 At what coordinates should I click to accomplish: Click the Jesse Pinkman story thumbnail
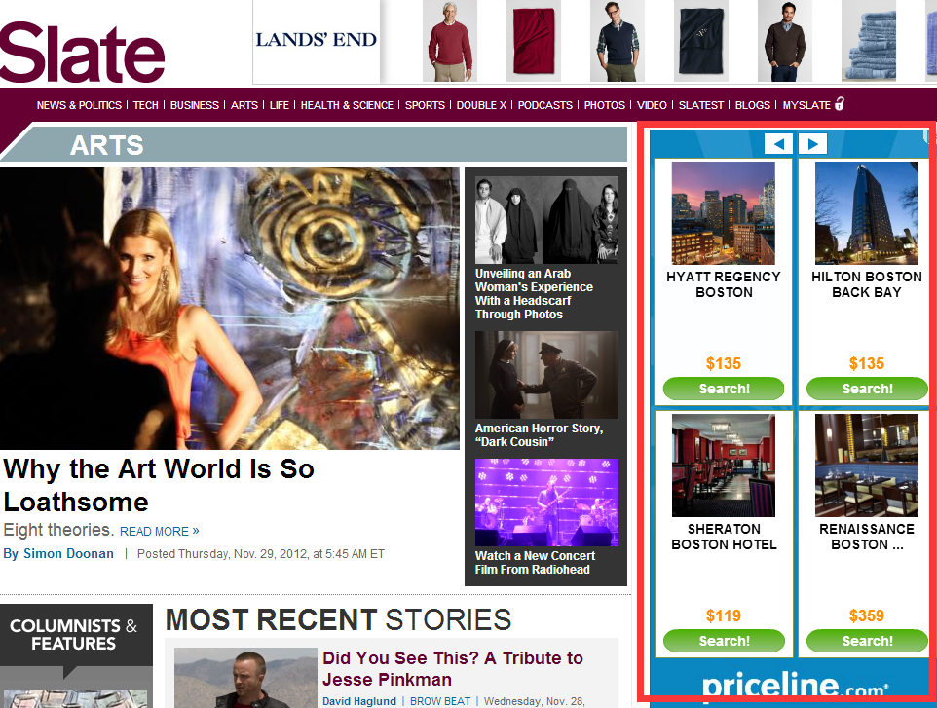point(245,678)
